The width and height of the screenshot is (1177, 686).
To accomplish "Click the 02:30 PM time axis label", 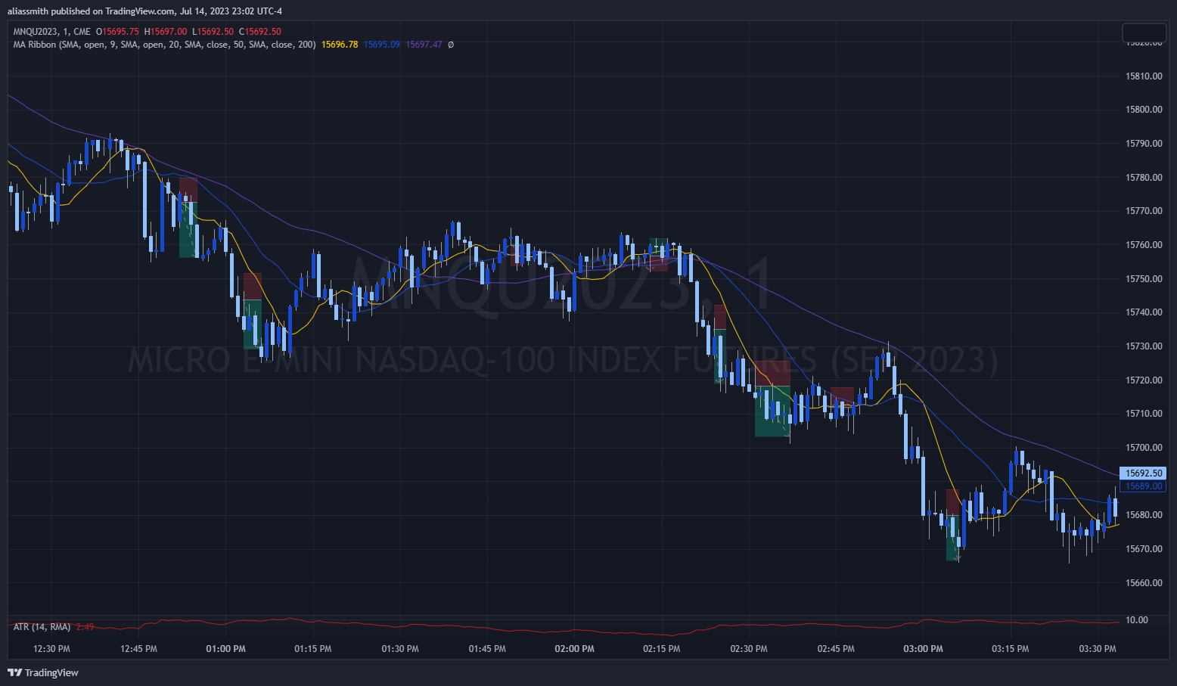I will click(749, 649).
